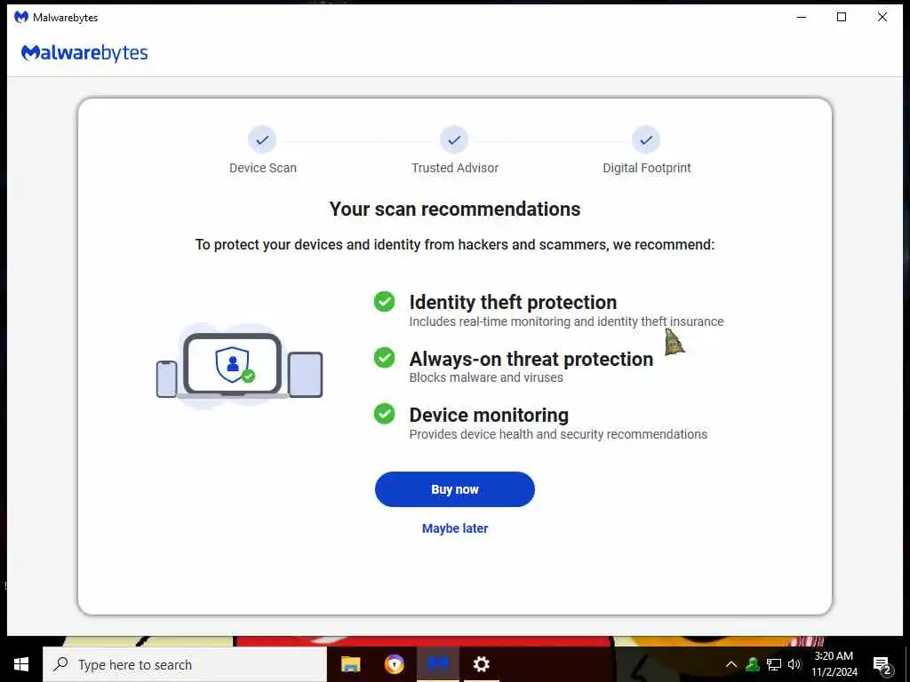Click the taskbar search box
The image size is (910, 682).
point(185,664)
